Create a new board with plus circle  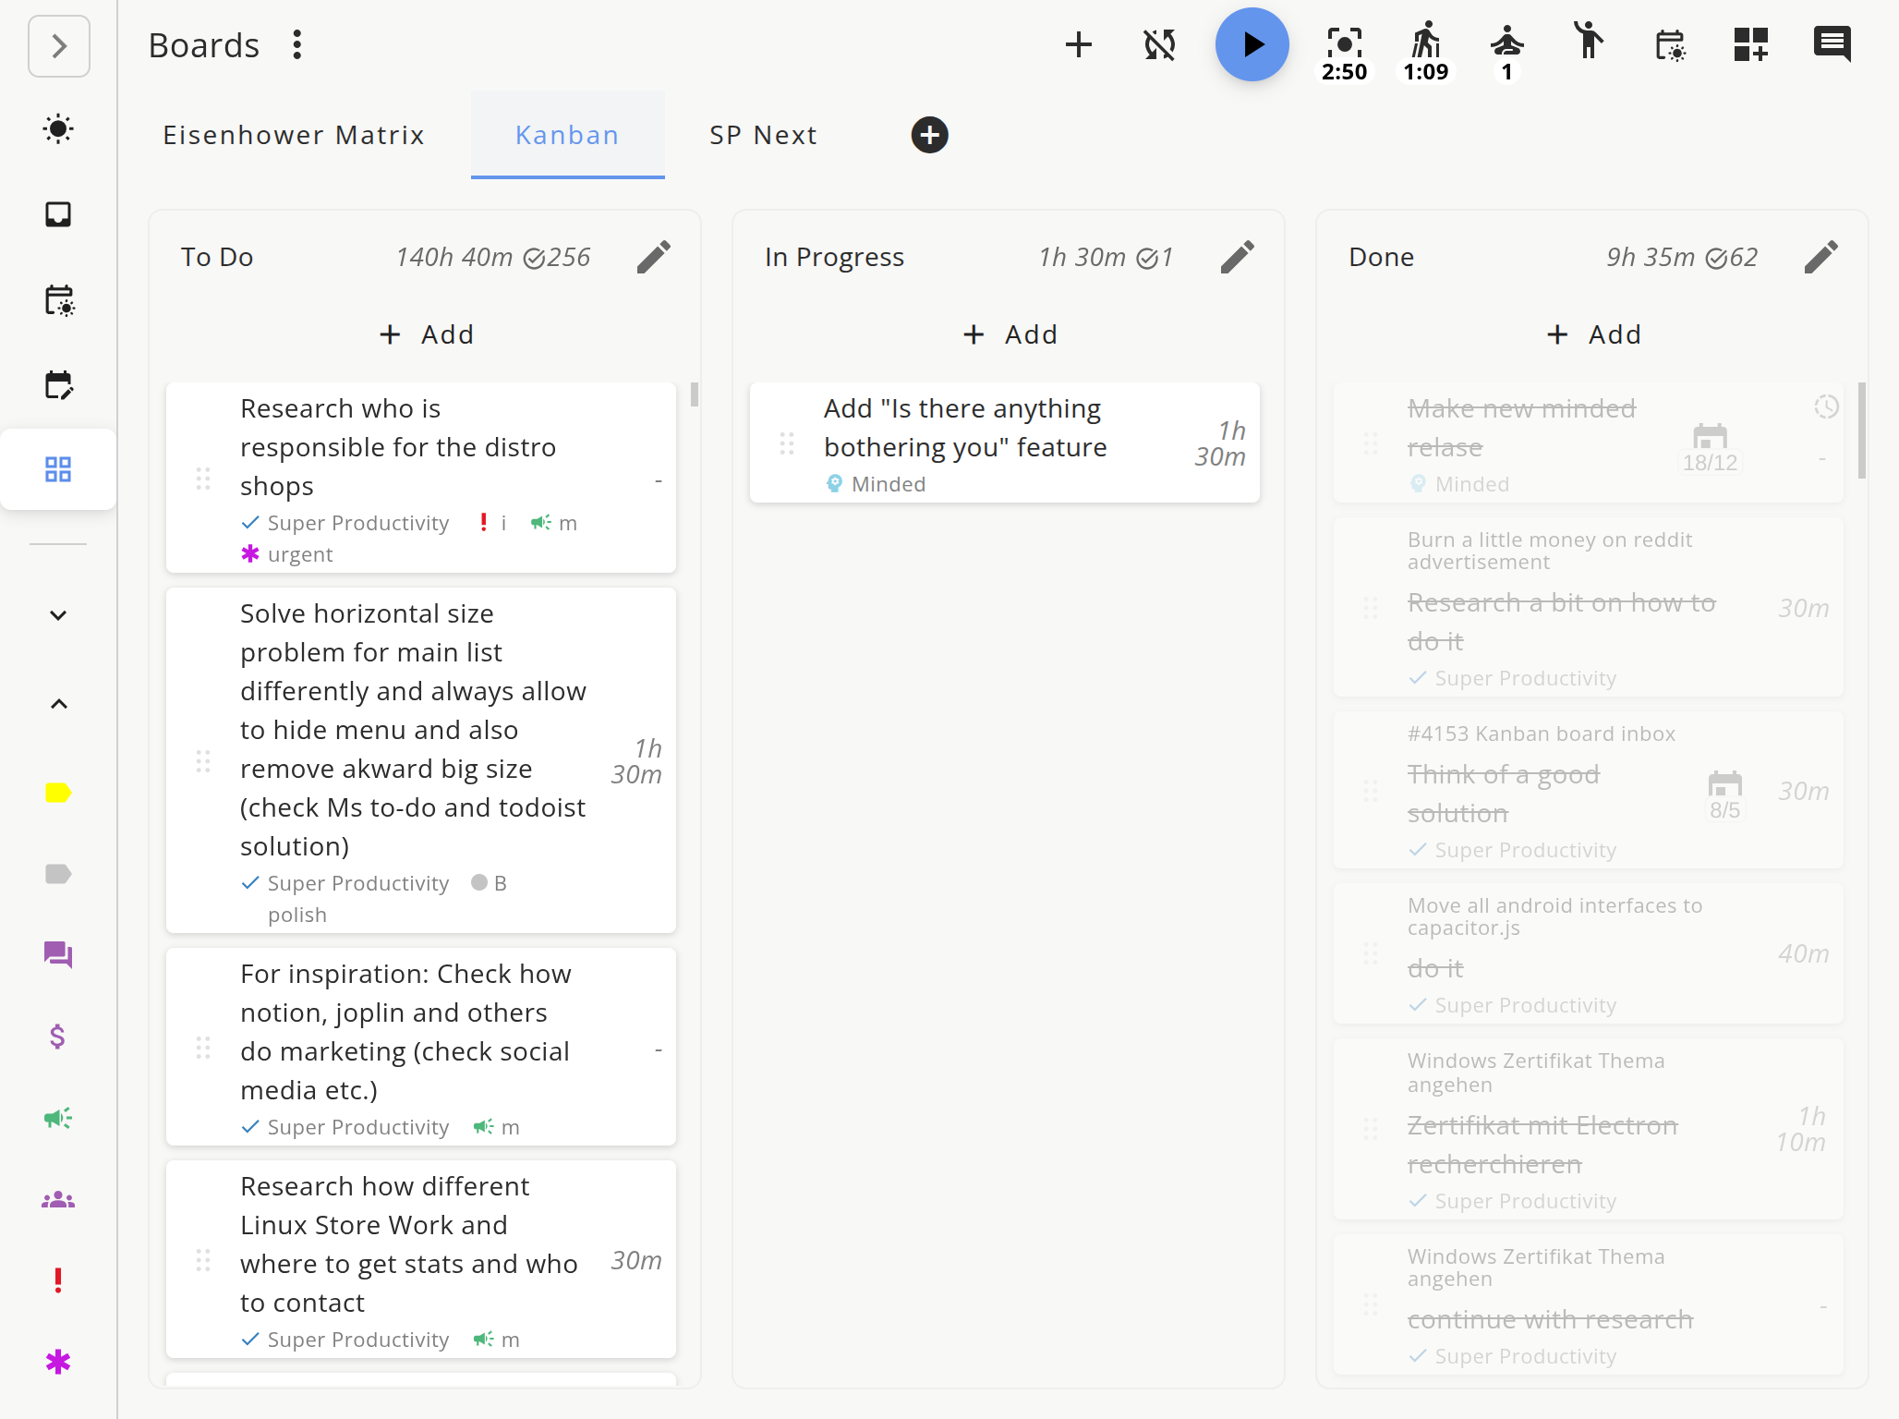tap(929, 135)
